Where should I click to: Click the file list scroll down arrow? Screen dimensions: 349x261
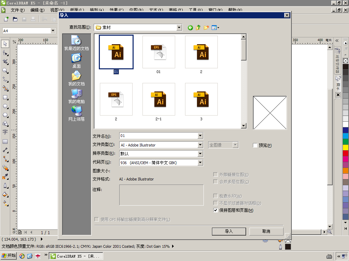[243, 126]
